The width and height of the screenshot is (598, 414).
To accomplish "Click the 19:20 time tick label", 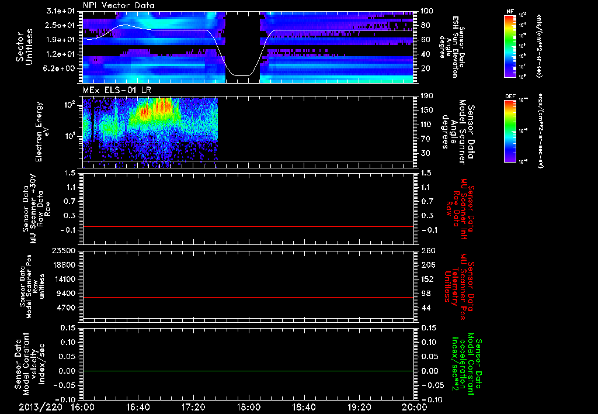I will (x=359, y=407).
